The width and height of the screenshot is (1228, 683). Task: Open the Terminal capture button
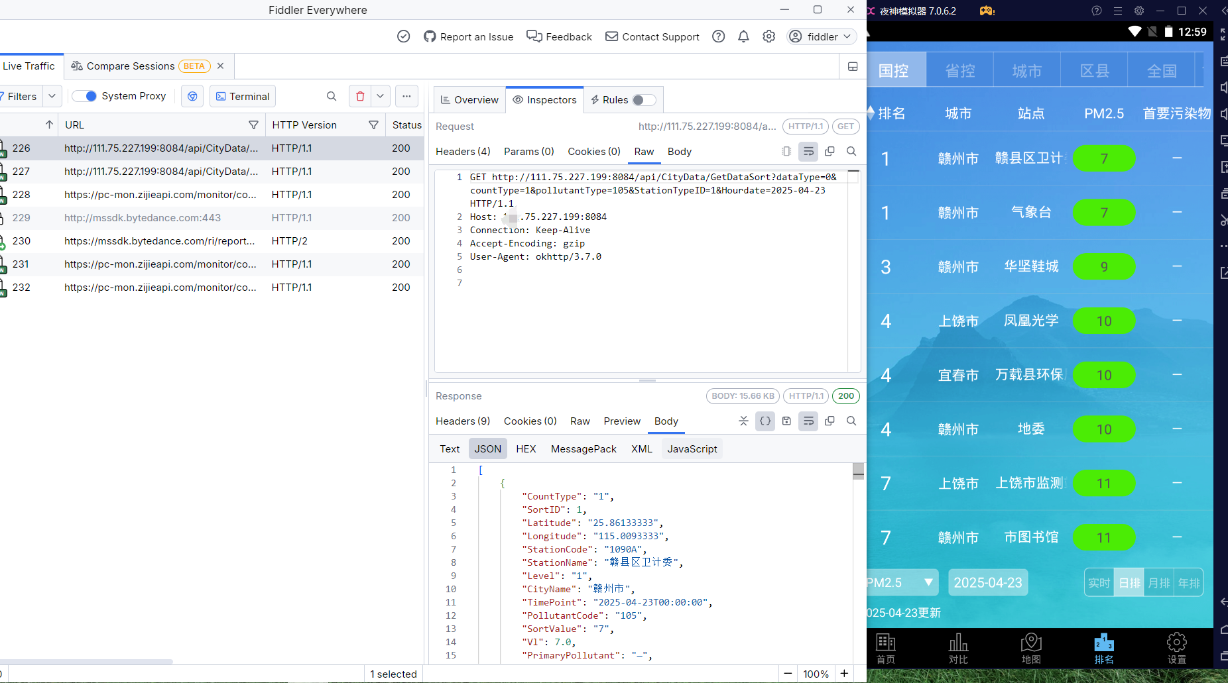[243, 96]
